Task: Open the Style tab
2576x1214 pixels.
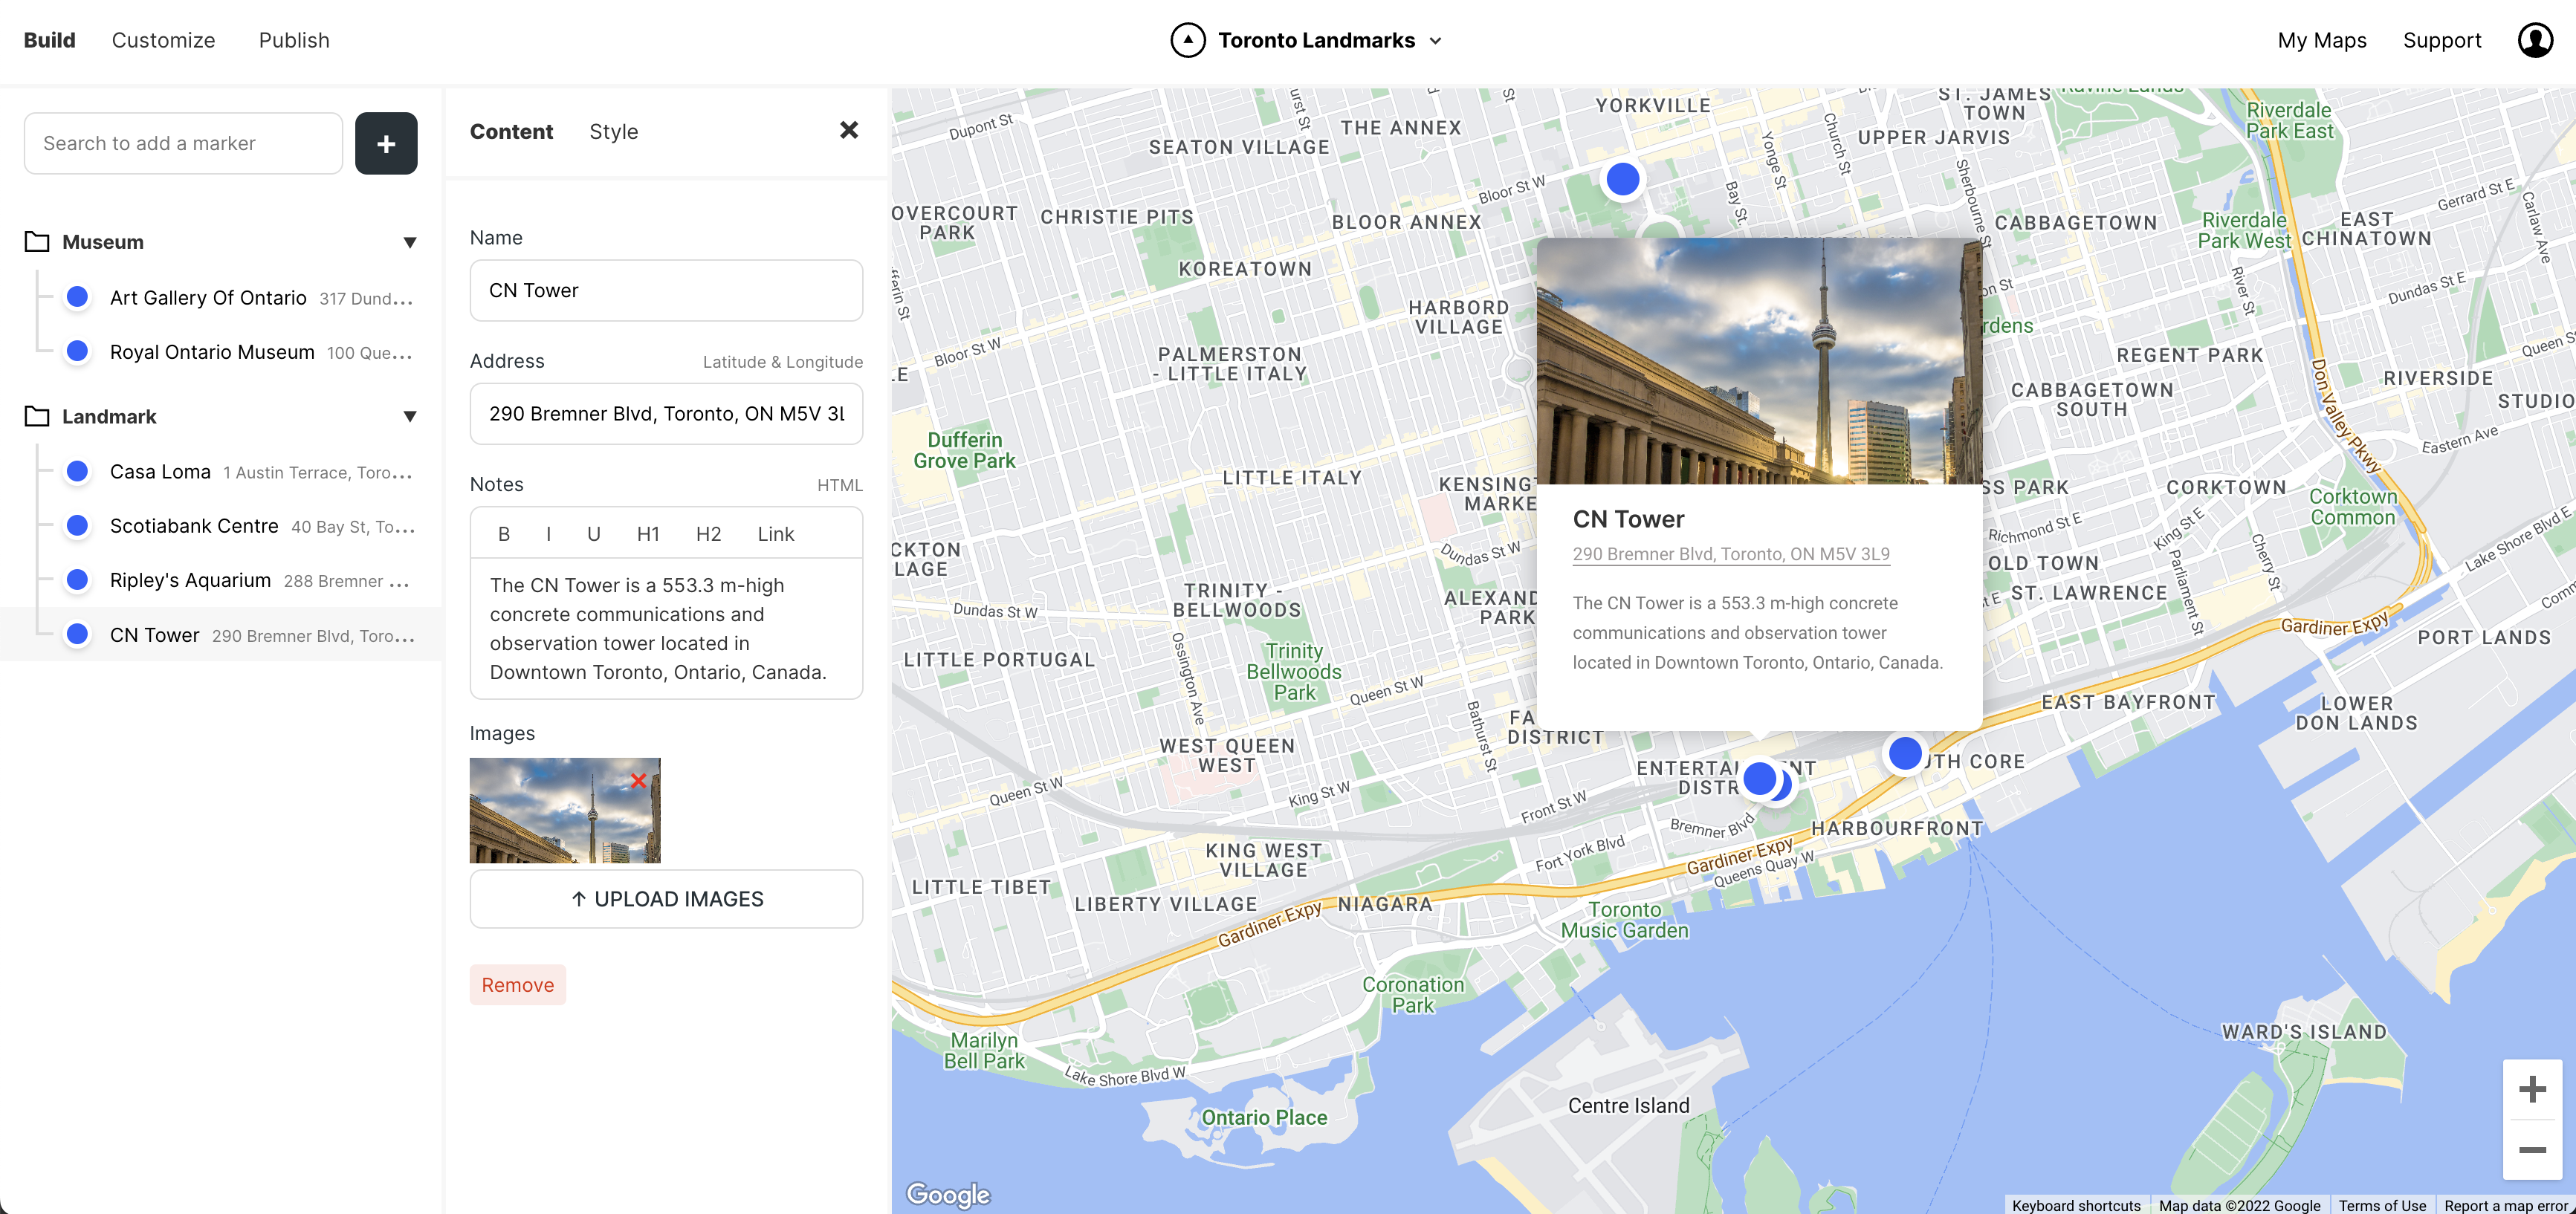Action: 613,131
